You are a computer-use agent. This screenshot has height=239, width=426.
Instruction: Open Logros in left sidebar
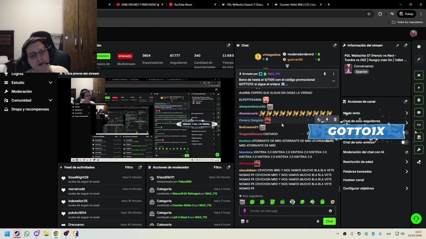[17, 74]
